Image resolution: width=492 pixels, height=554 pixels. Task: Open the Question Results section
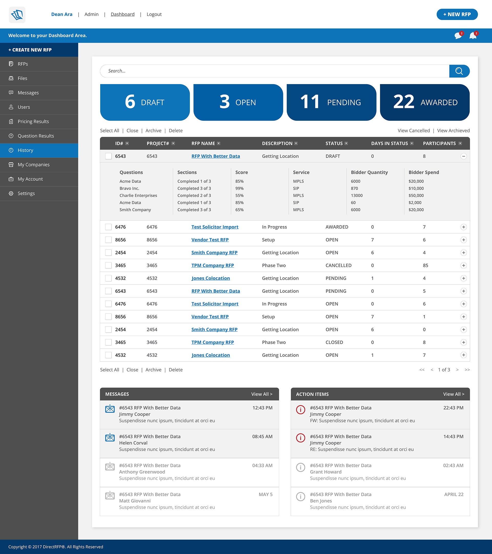tap(36, 136)
